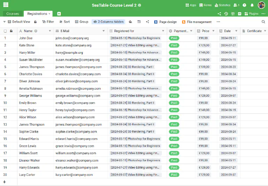Click the Filter button

[x=48, y=22]
